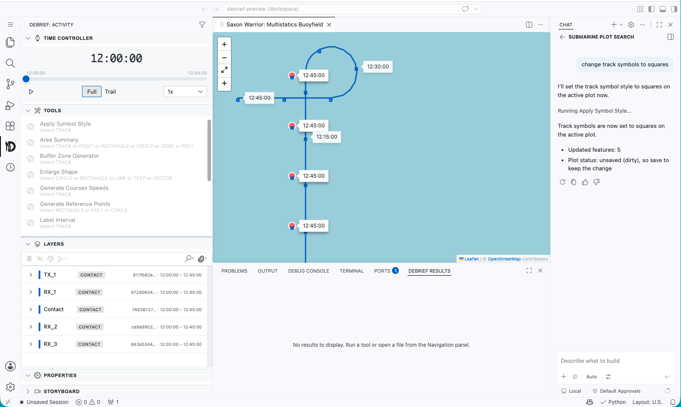Open the layers search magnifier dropdown
This screenshot has width=681, height=407.
point(189,259)
